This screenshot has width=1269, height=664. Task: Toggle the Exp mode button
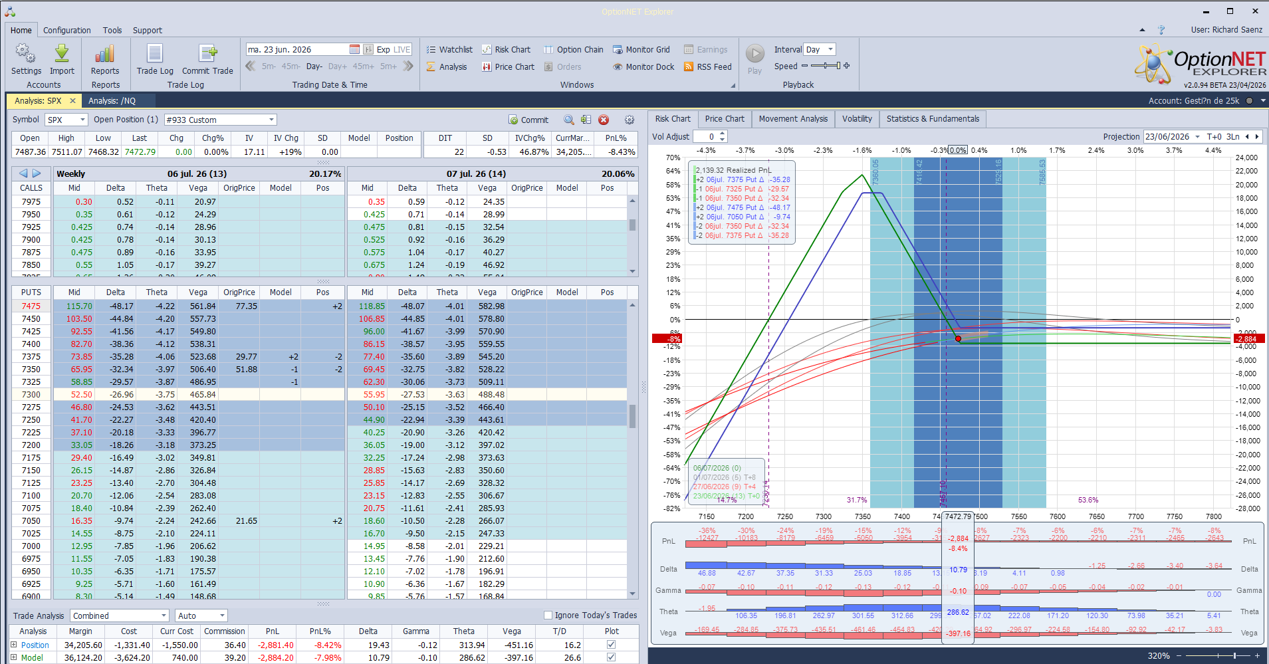coord(384,49)
